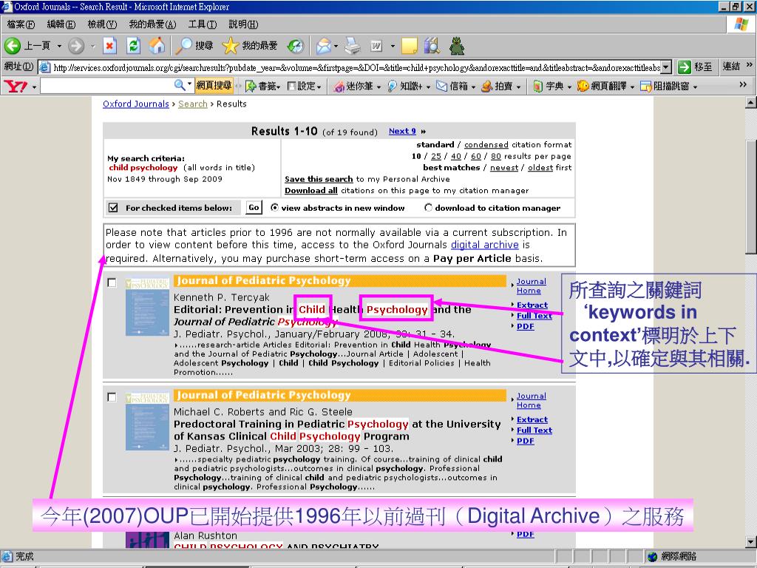Open the History icon next to Favorites
The width and height of the screenshot is (757, 568).
[295, 46]
